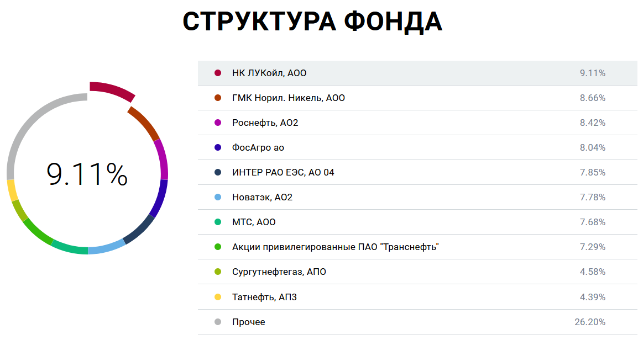Click the bright green donut chart segment

click(36, 232)
